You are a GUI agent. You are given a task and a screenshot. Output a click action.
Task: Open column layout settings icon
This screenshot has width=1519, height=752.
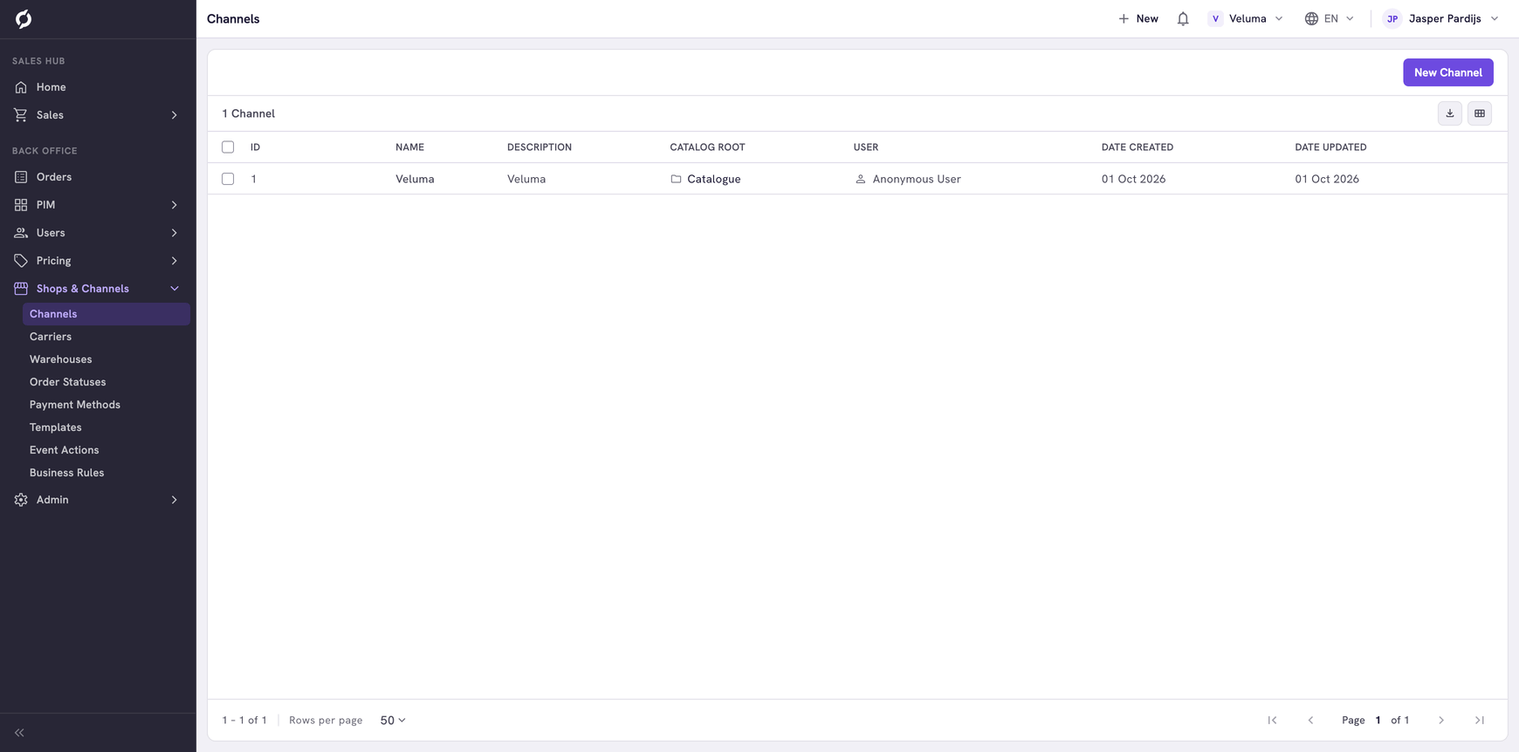click(x=1480, y=113)
